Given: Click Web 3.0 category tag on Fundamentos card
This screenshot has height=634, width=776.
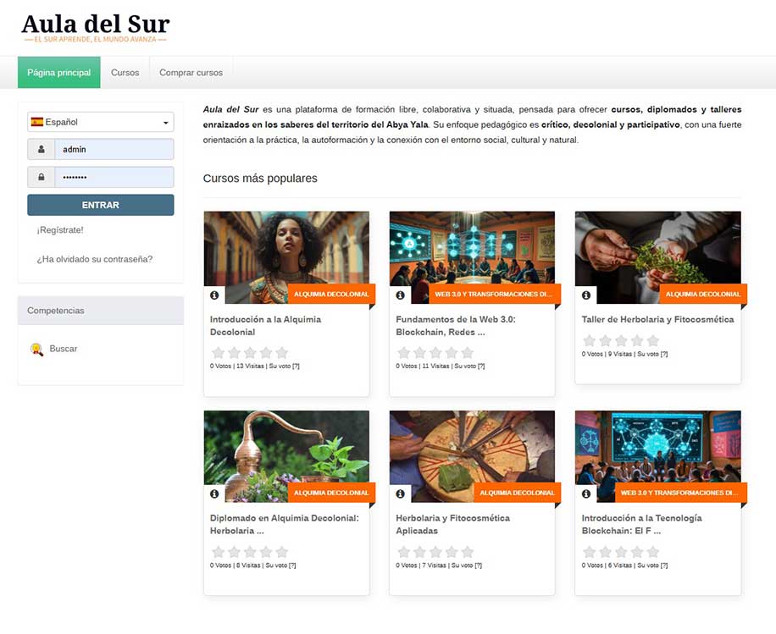Looking at the screenshot, I should point(493,295).
